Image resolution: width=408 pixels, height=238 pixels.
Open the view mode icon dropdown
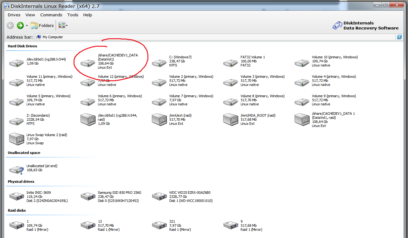click(63, 26)
